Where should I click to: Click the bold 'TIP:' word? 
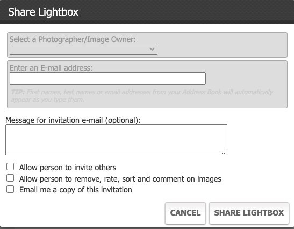[x=18, y=92]
